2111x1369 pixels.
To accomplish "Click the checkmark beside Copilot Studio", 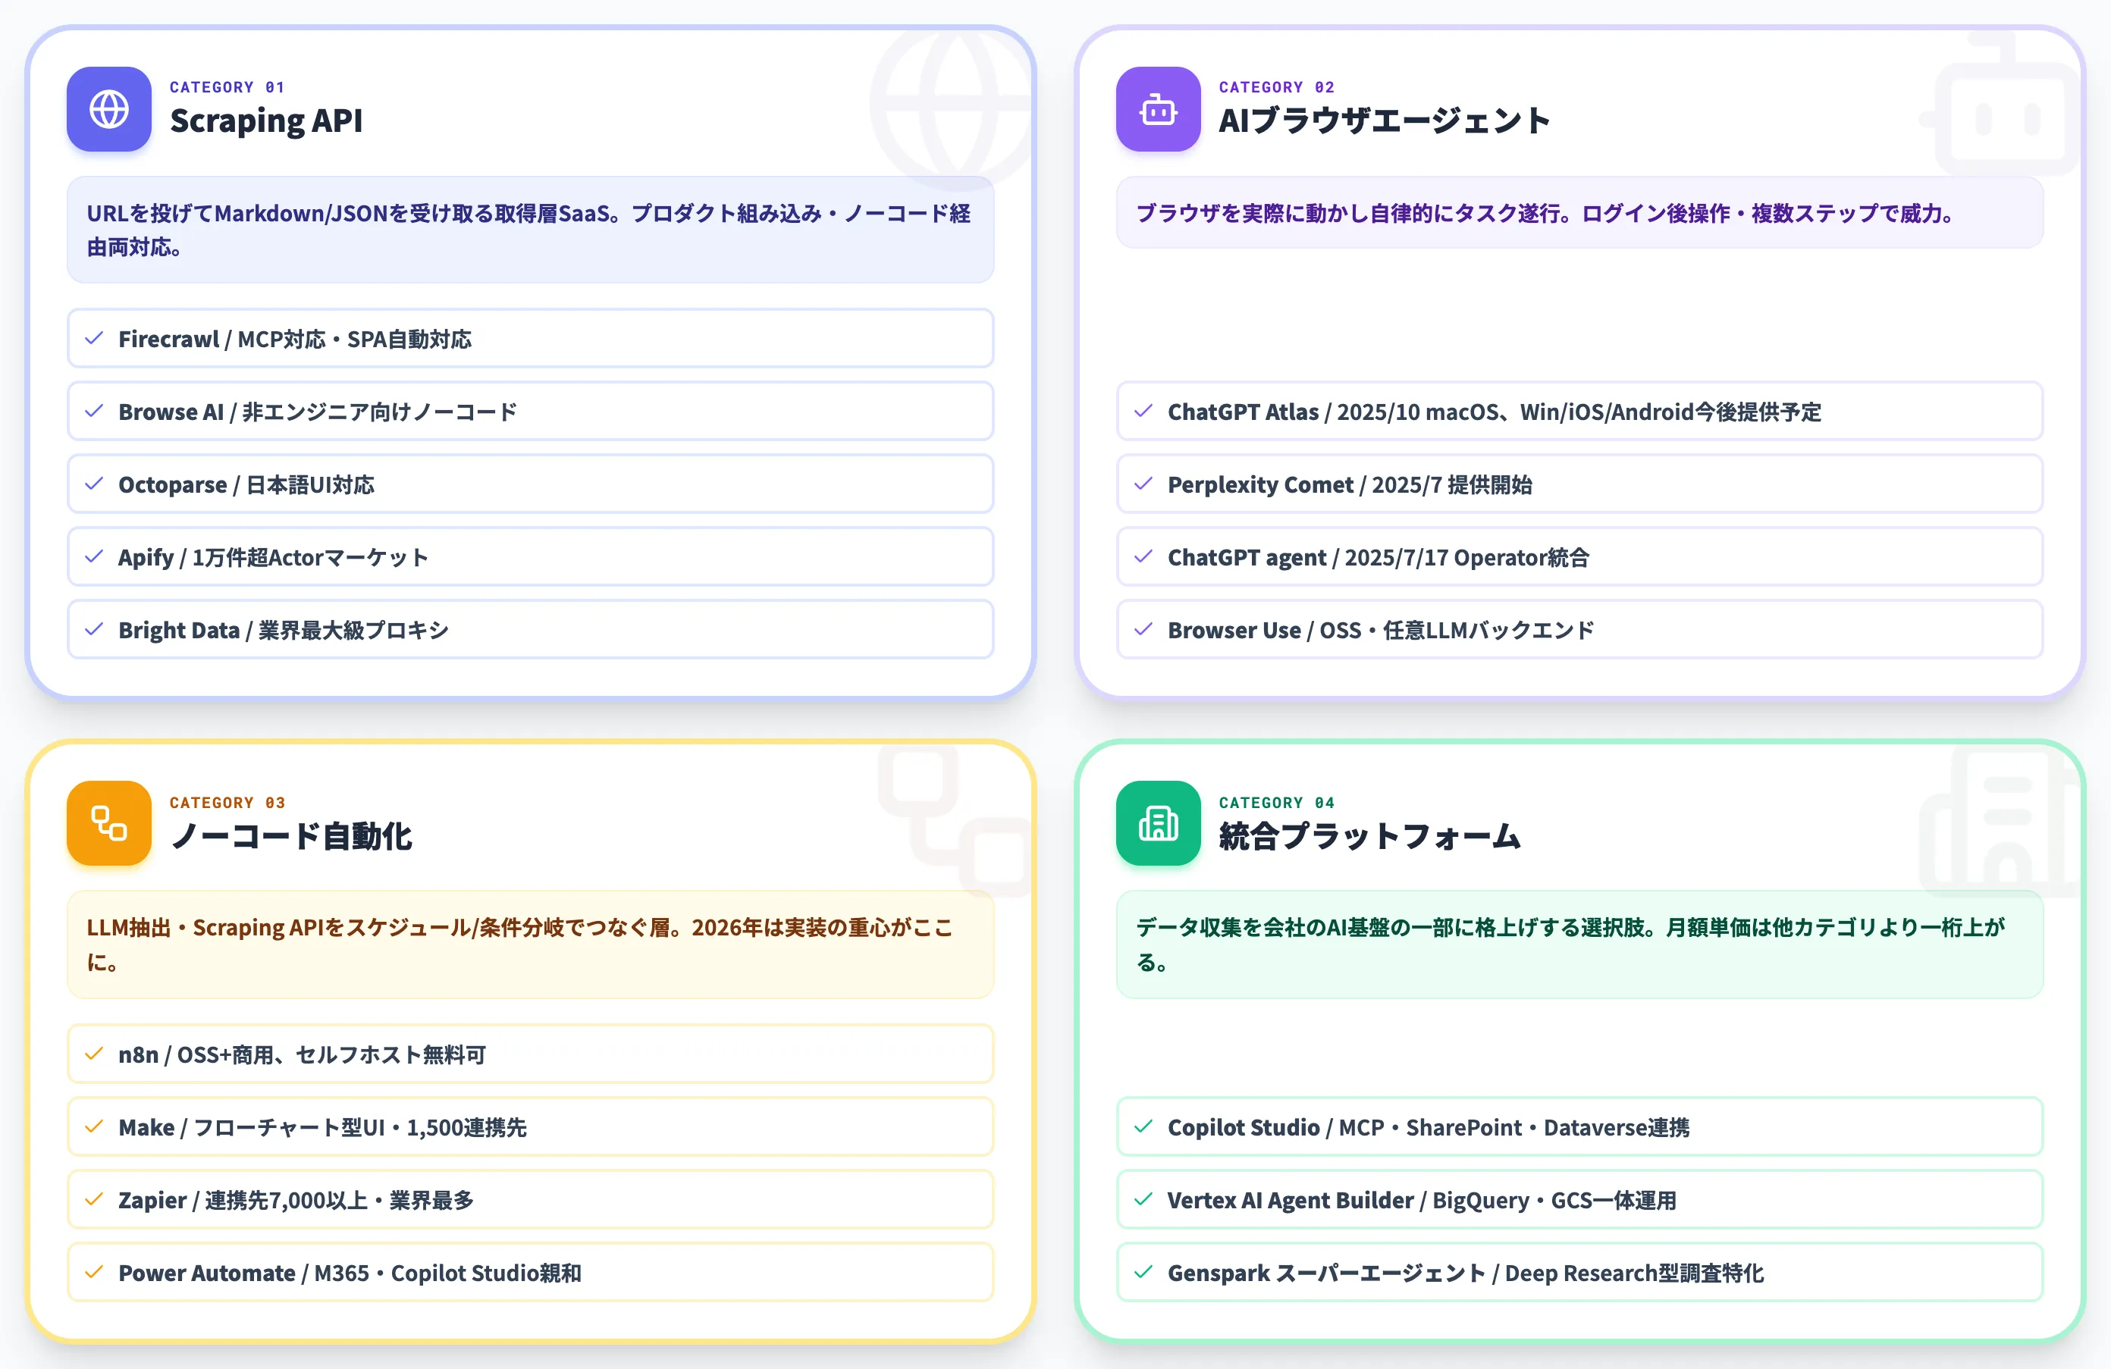I will 1143,1127.
